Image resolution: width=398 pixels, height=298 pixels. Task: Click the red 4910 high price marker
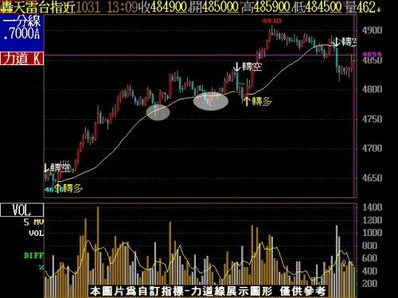[x=271, y=21]
